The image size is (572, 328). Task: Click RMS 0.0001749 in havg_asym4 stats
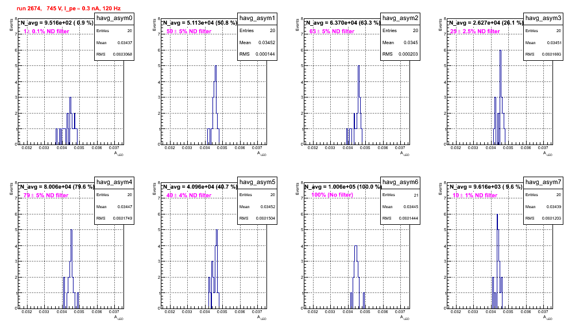(114, 218)
